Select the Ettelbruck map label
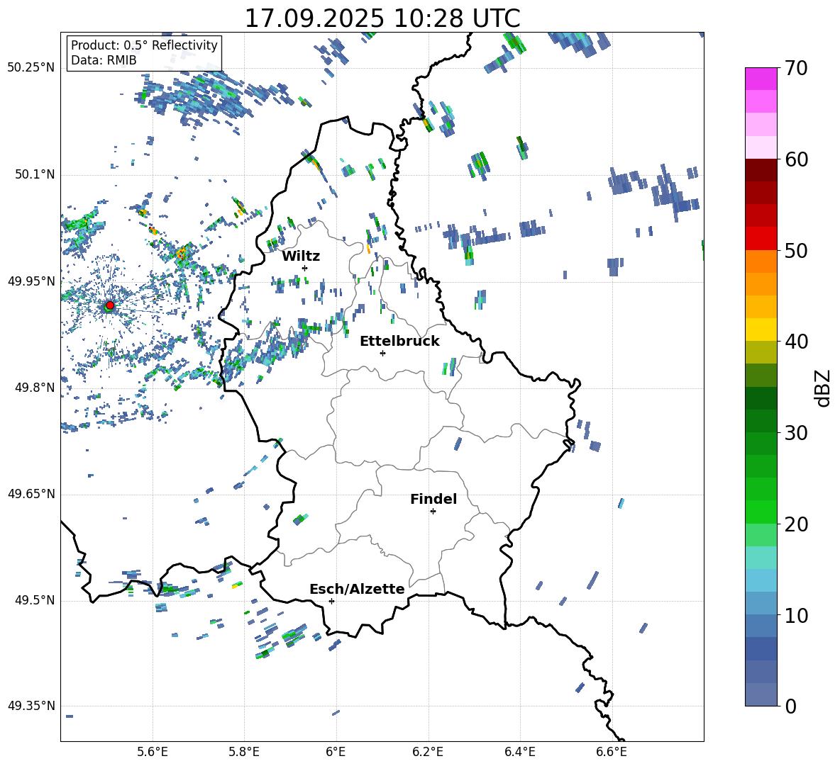The image size is (840, 766). pyautogui.click(x=399, y=341)
